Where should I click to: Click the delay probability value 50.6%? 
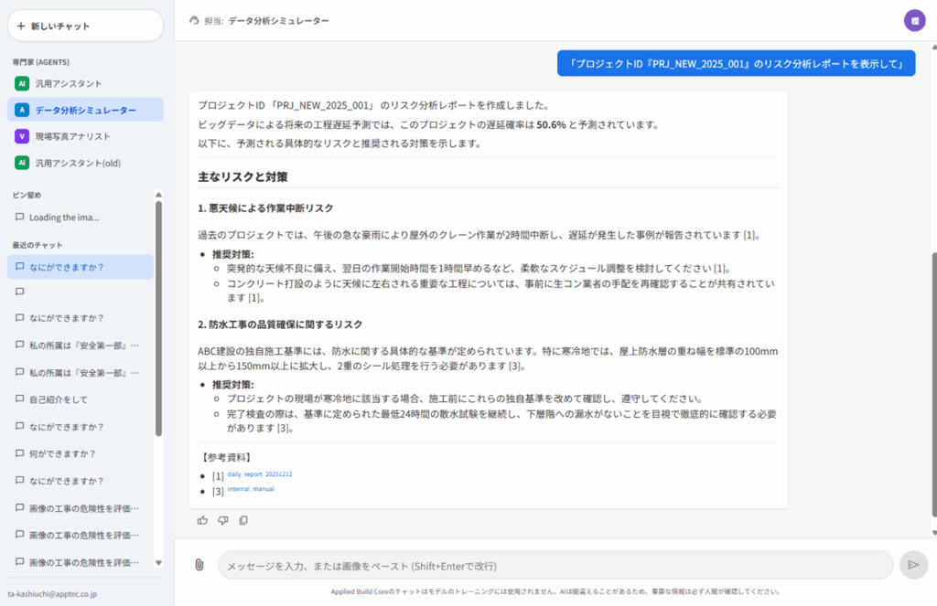pyautogui.click(x=551, y=125)
